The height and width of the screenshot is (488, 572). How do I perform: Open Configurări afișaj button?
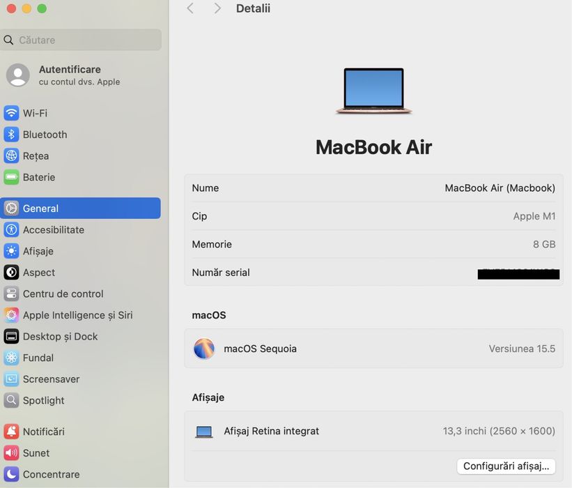point(506,466)
